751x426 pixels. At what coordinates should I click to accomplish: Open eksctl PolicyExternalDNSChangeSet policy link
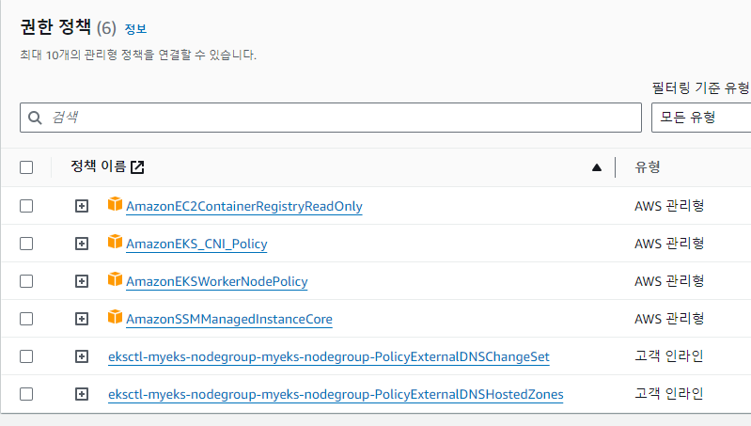click(x=329, y=356)
